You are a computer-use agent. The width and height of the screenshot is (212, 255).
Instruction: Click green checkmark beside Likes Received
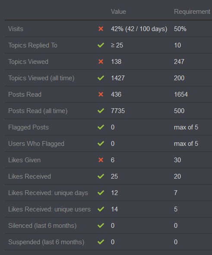pyautogui.click(x=101, y=176)
